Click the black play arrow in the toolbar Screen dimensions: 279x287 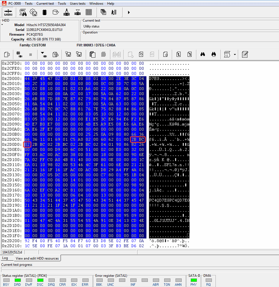[129, 12]
